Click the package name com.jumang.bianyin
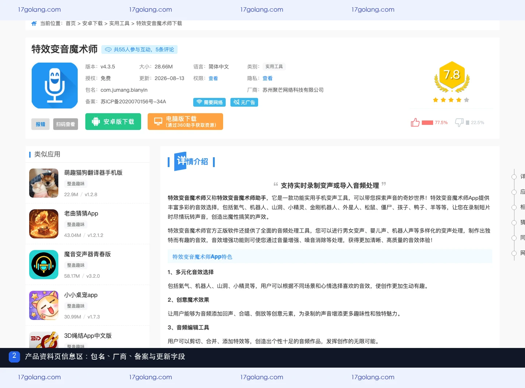Screen dimensions: 525x388 pos(124,90)
